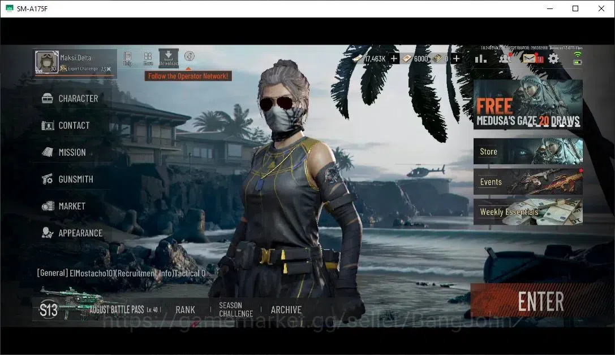This screenshot has width=615, height=355.
Task: Click the Follow the Operator Network tooltip
Action: pos(188,76)
